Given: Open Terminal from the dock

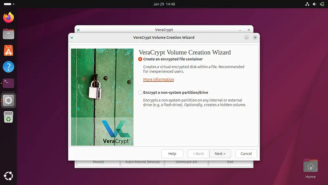Looking at the screenshot, I should tap(9, 83).
